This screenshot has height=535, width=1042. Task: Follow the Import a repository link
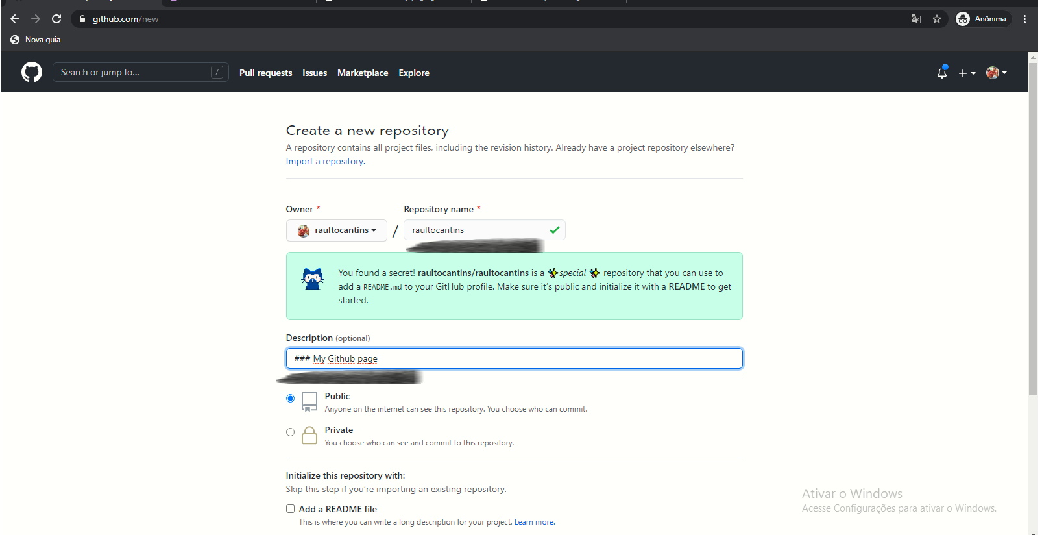click(324, 162)
